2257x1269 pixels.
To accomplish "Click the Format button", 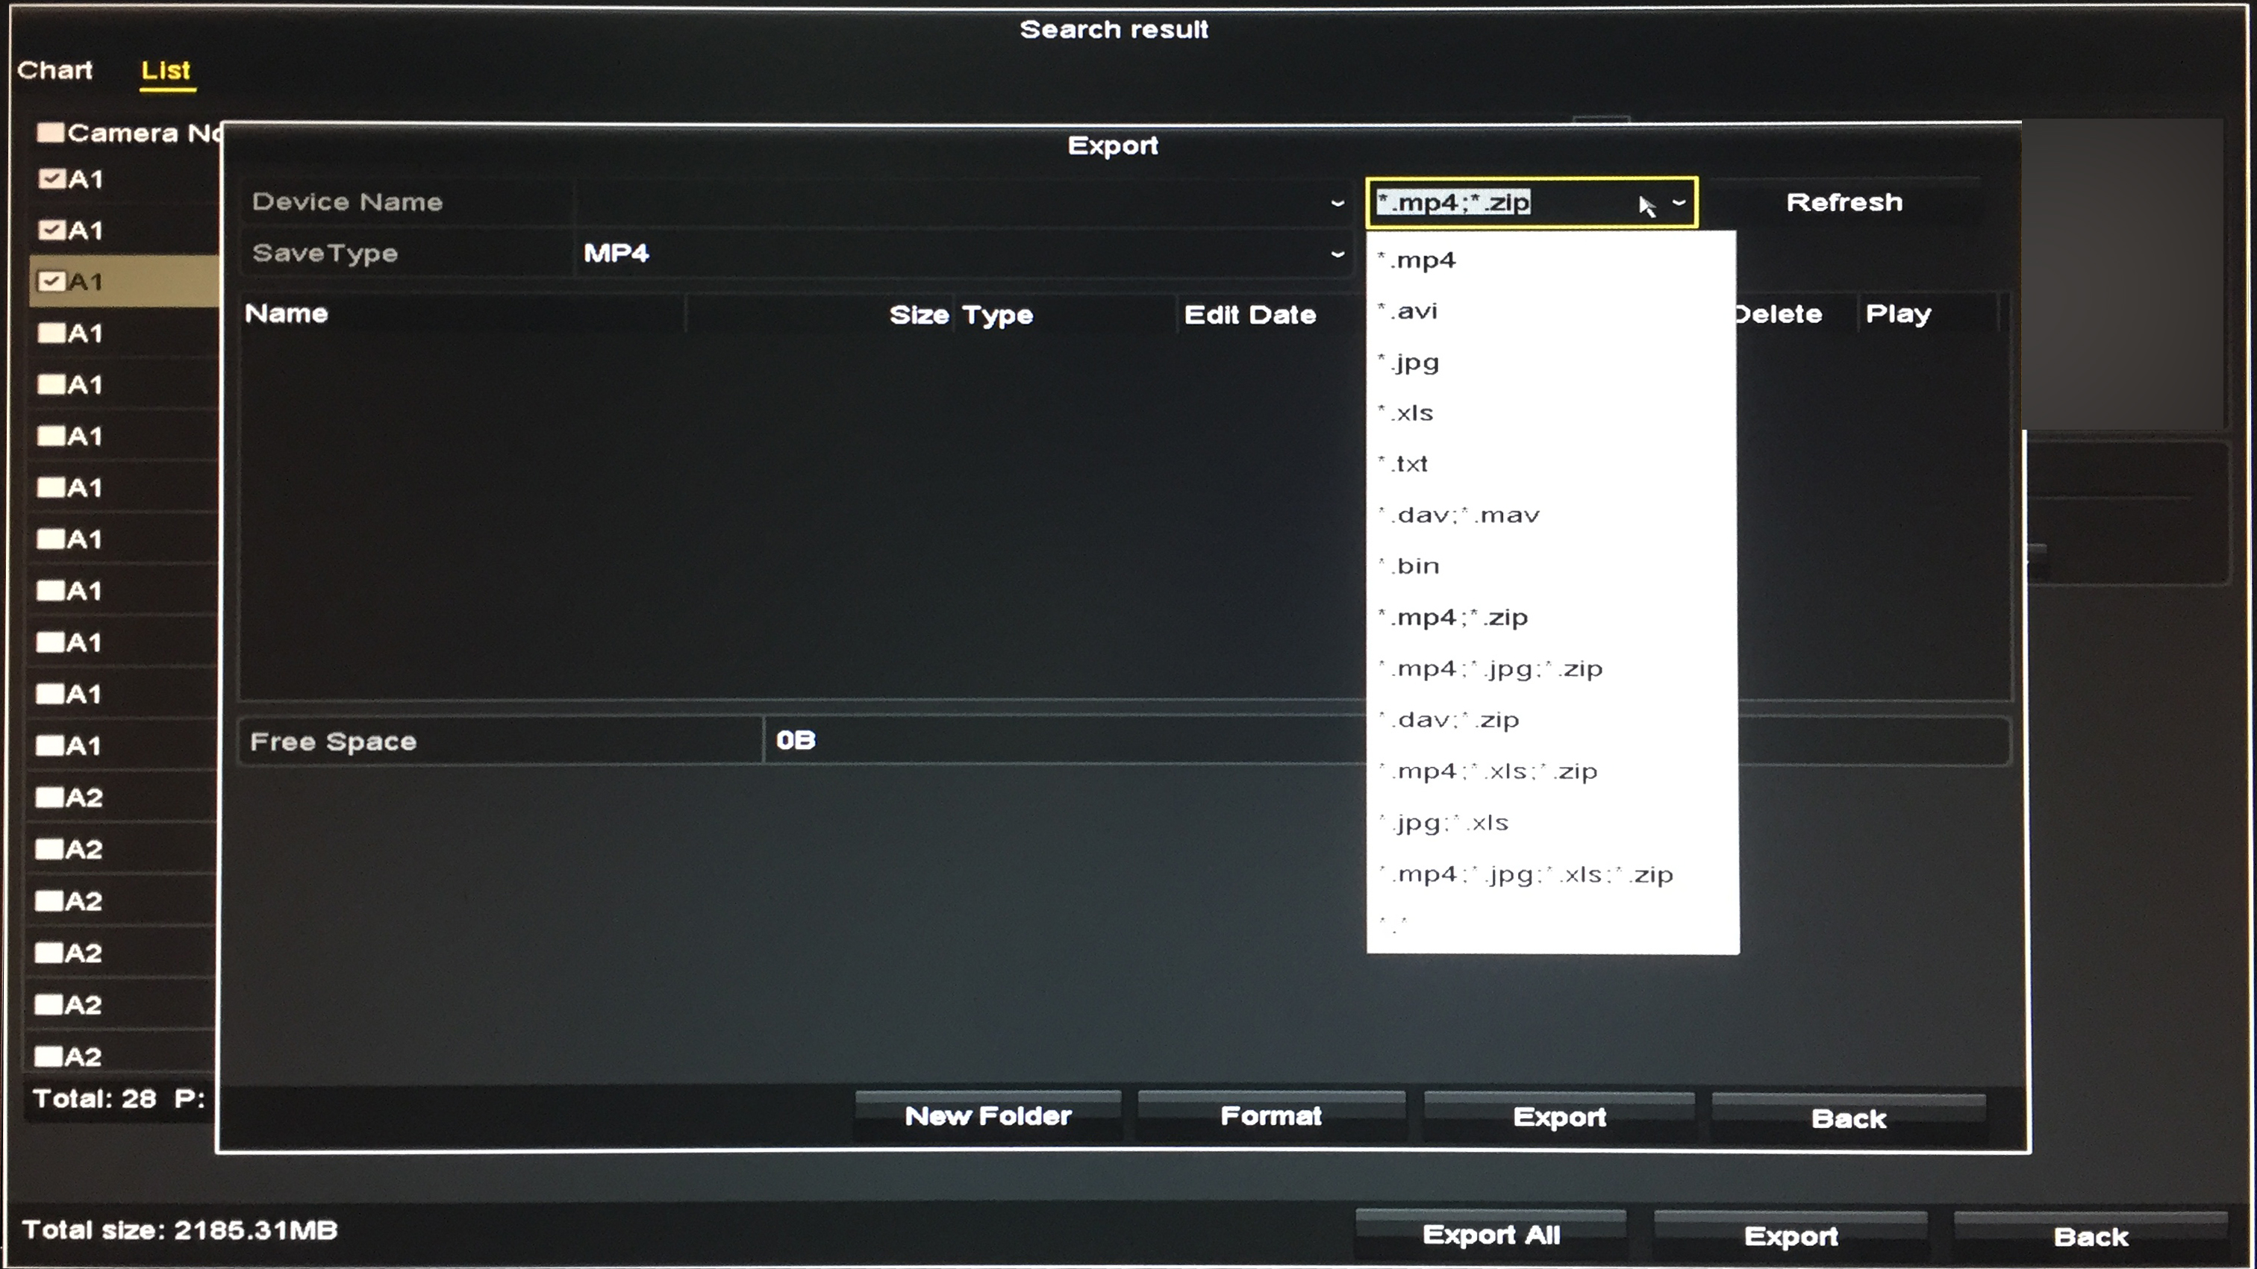I will pyautogui.click(x=1270, y=1116).
